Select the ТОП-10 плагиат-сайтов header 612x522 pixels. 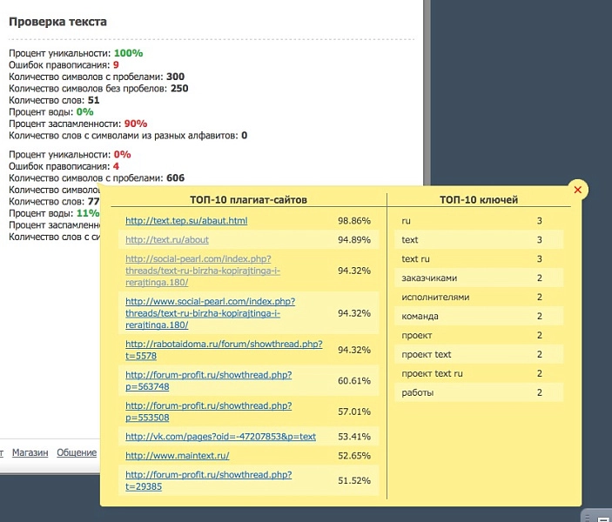(x=248, y=200)
